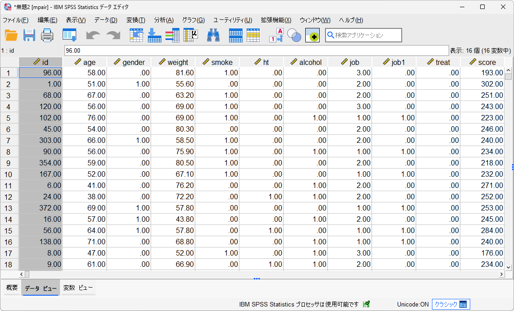Print the data using the printer icon
The image size is (514, 311).
pyautogui.click(x=47, y=35)
